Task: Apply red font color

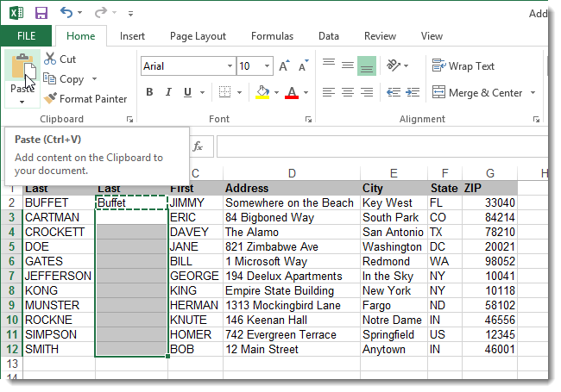Action: click(x=292, y=92)
